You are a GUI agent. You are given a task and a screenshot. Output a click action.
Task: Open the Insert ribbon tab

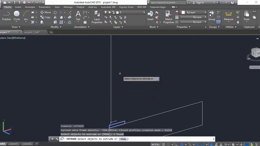click(18, 7)
